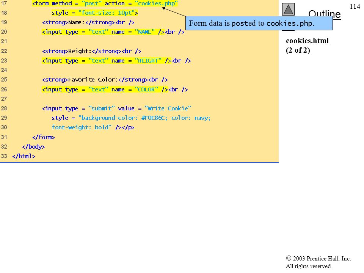Select the closing </html> tag

click(24, 156)
